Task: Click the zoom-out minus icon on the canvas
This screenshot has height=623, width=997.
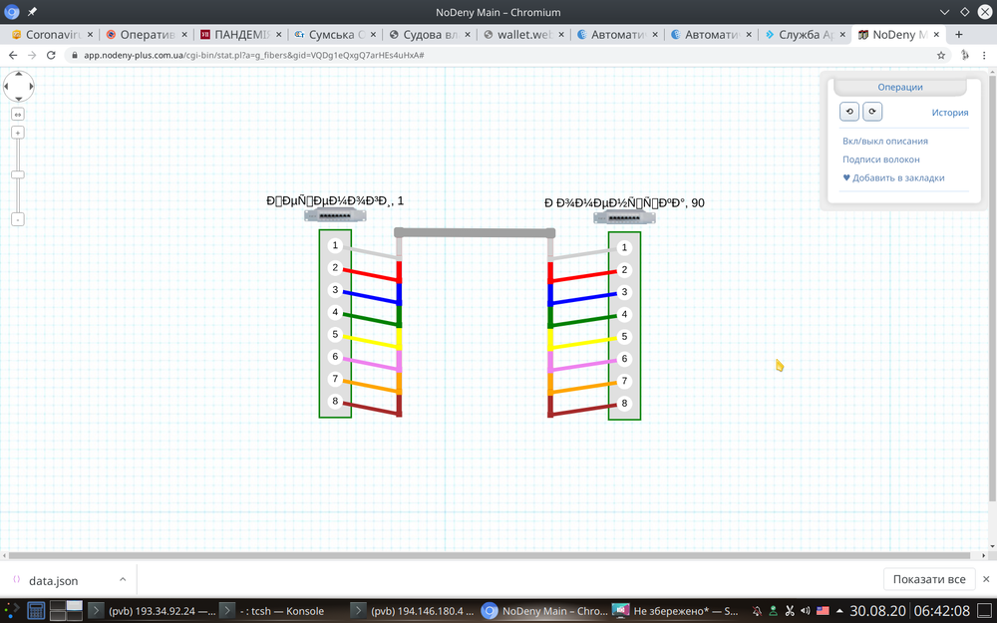Action: 17,218
